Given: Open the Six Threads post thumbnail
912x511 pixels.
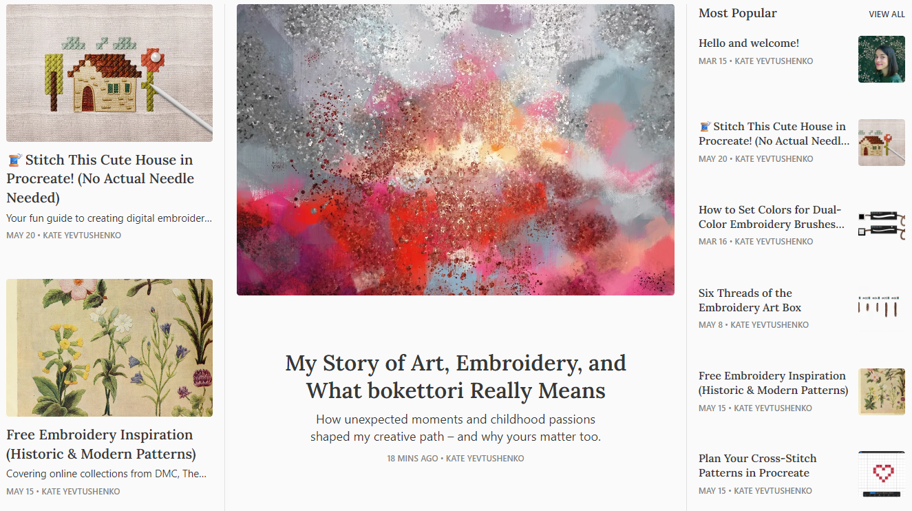Looking at the screenshot, I should pyautogui.click(x=881, y=308).
